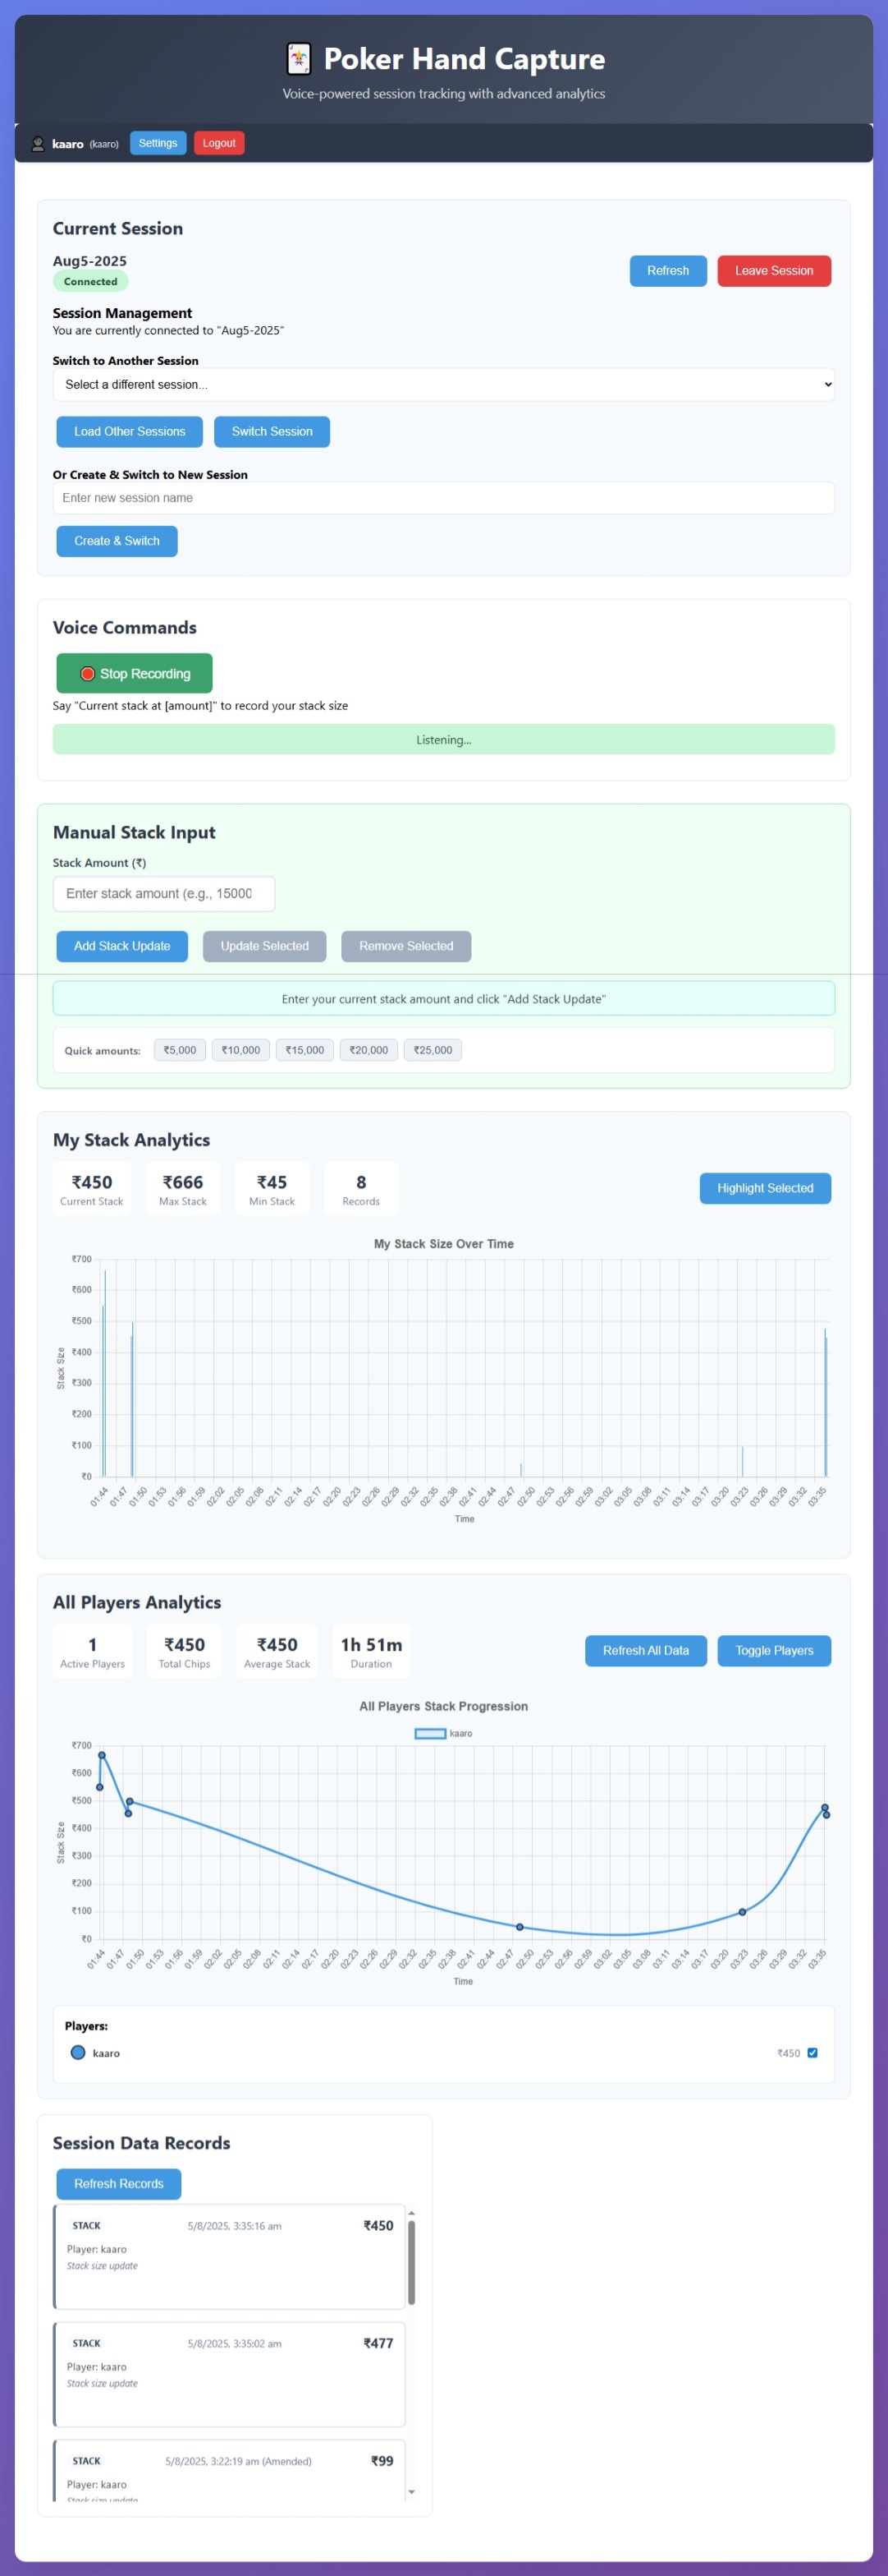Image resolution: width=888 pixels, height=2576 pixels.
Task: Select the ₹10,000 quick amount chip
Action: pyautogui.click(x=240, y=1050)
